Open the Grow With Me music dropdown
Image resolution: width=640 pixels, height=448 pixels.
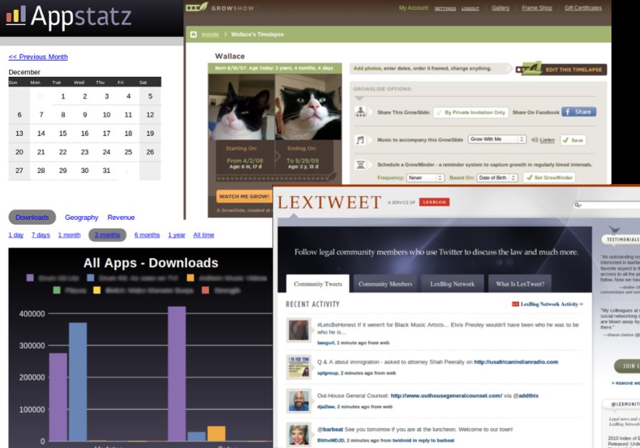[497, 139]
